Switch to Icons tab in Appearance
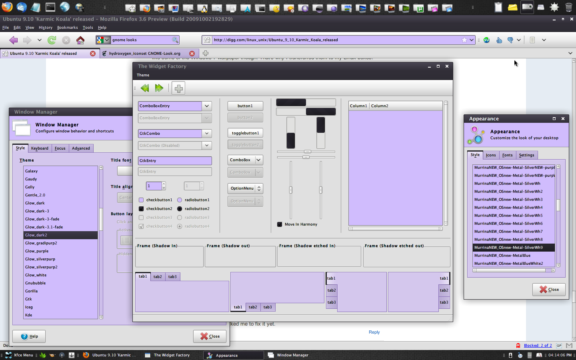The height and width of the screenshot is (360, 576). click(491, 155)
